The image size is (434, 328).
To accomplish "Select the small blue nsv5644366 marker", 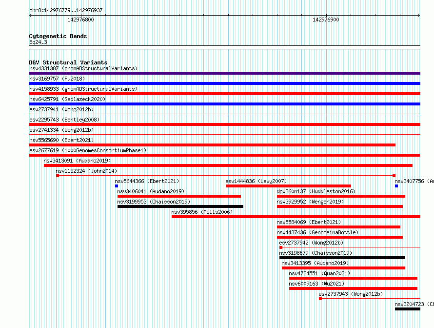I will [117, 186].
